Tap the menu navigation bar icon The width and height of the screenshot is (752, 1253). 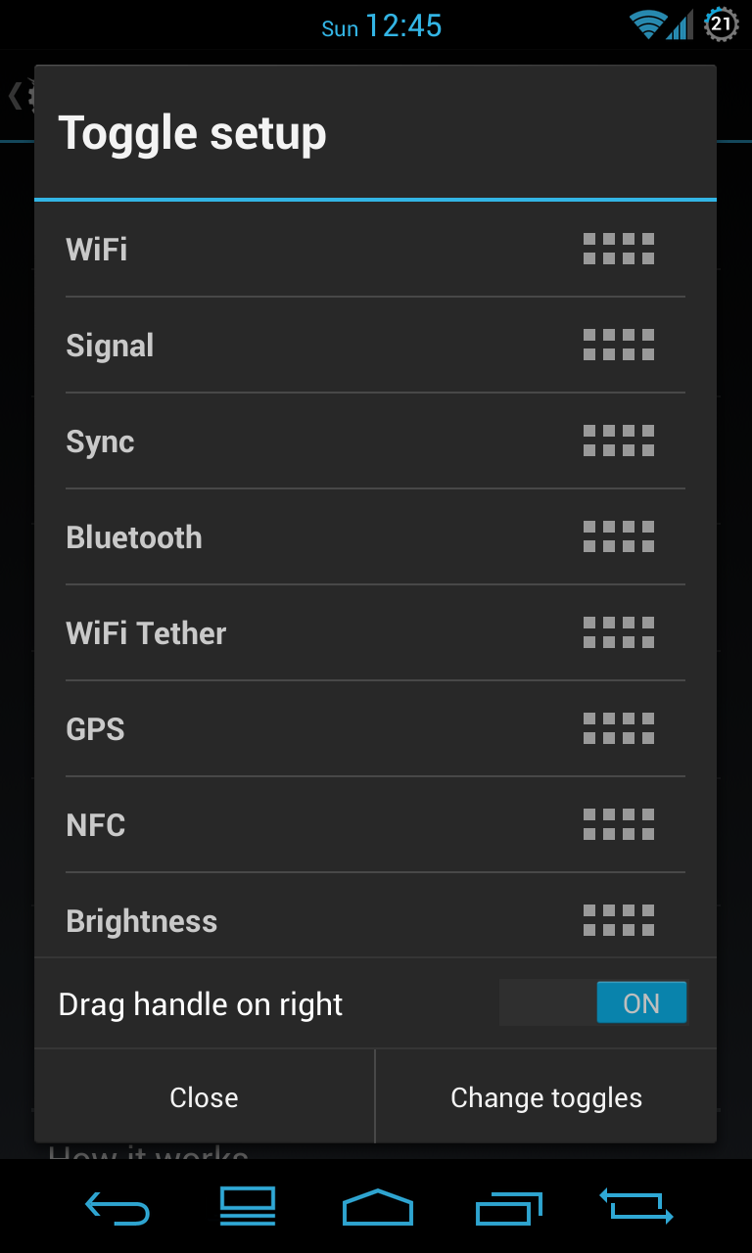point(248,1207)
